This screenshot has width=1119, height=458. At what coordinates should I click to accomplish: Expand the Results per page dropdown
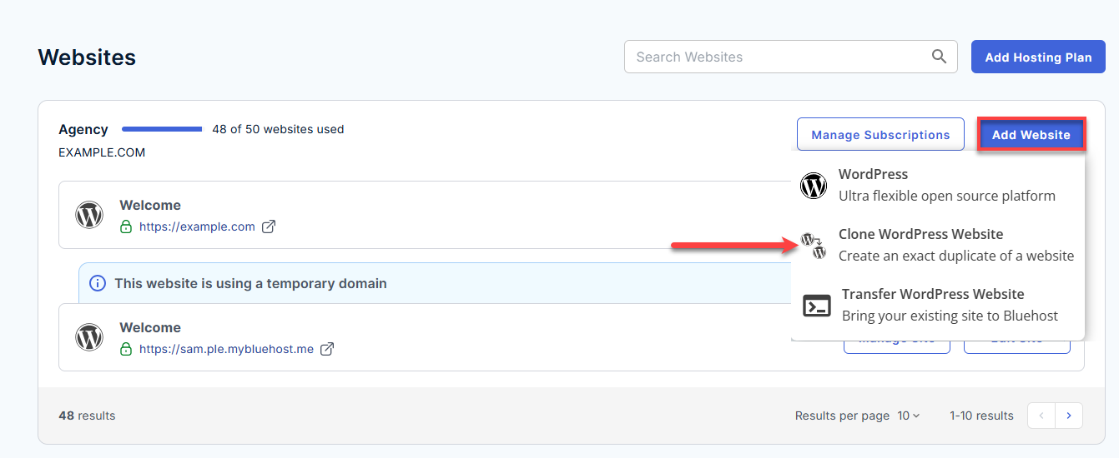pos(909,416)
